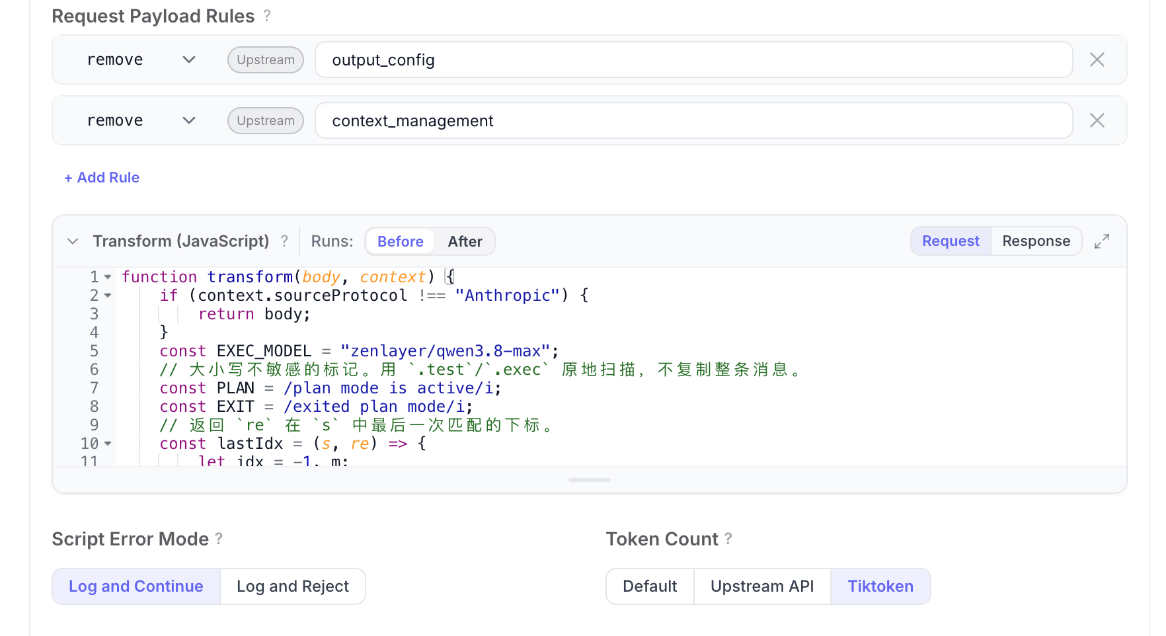
Task: Set transform to run Before
Action: pos(400,241)
